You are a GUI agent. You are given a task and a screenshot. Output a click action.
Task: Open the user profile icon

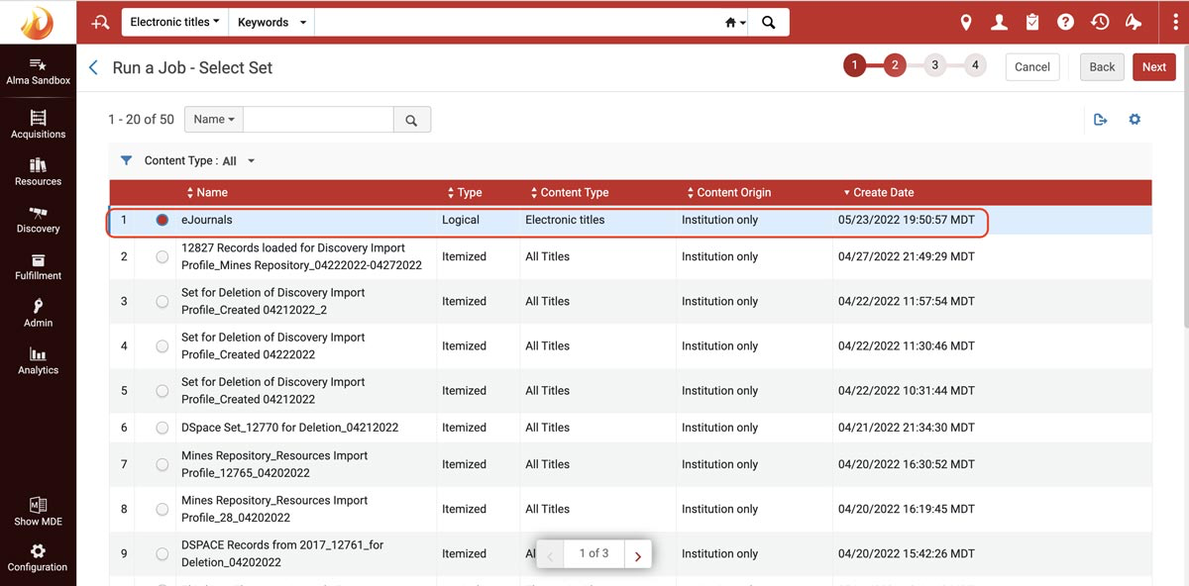click(x=999, y=22)
